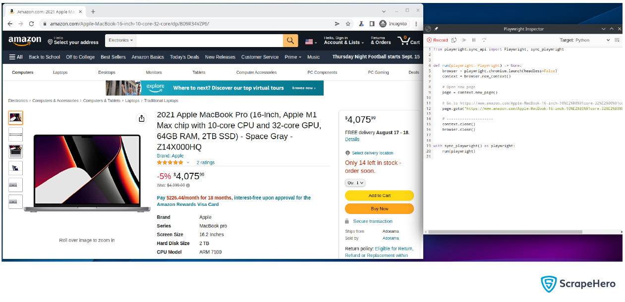Open Today's Deals

tap(184, 57)
